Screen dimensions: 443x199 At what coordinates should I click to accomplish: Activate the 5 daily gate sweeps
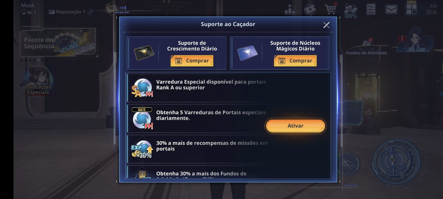[295, 126]
